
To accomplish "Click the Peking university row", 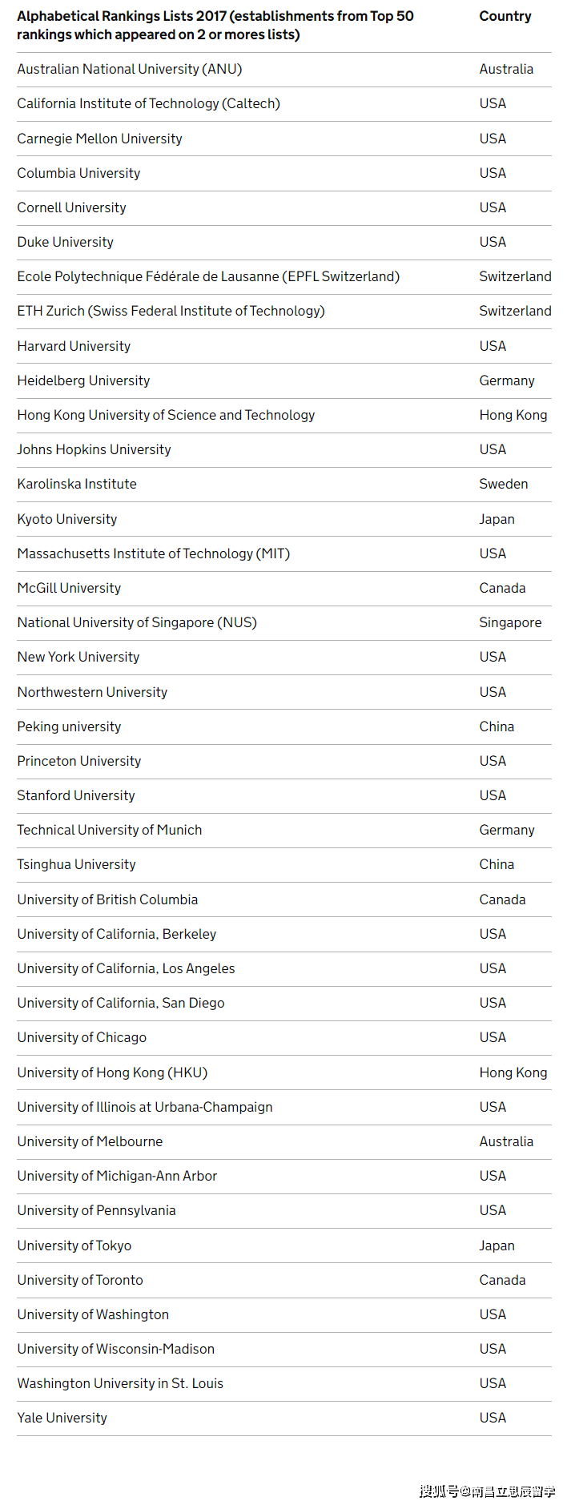I will pyautogui.click(x=70, y=727).
